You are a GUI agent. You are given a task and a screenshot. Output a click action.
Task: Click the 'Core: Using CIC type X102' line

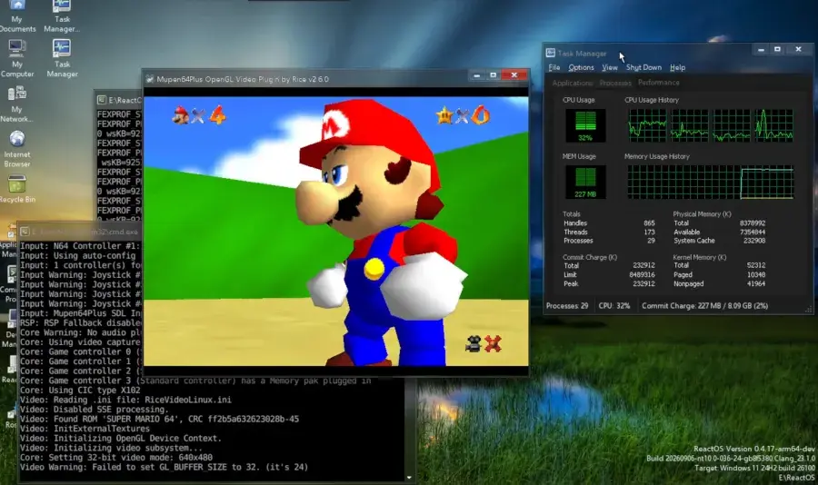click(x=80, y=390)
